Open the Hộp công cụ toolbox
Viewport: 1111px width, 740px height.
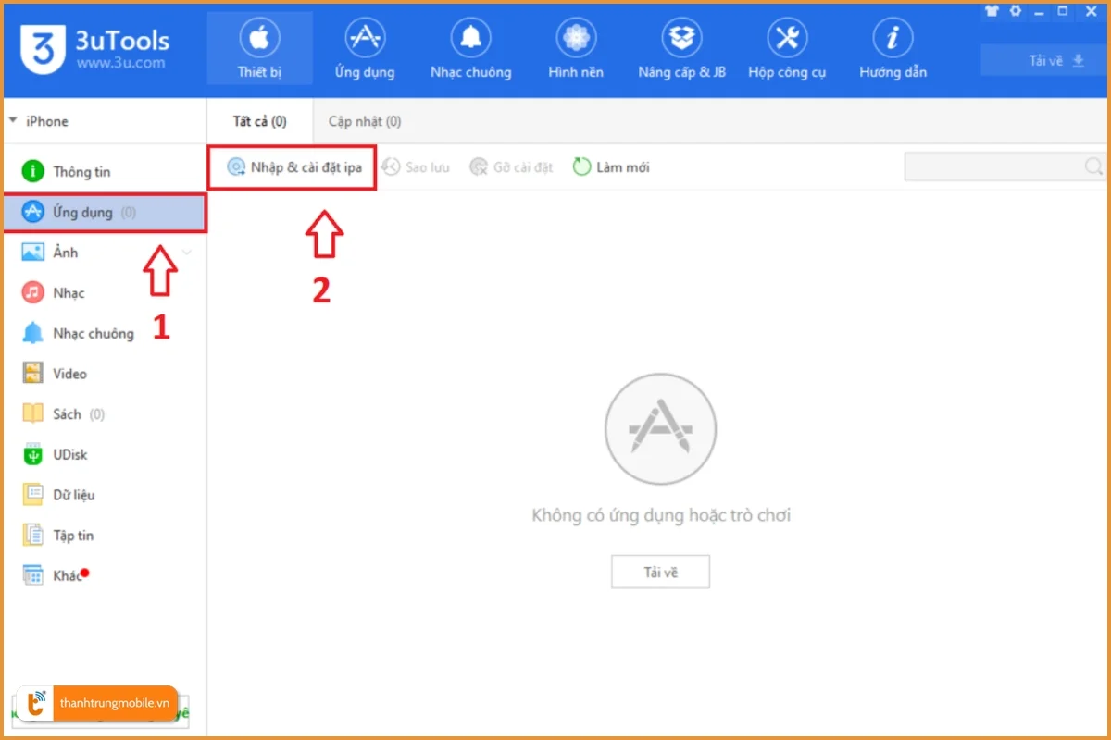[787, 46]
